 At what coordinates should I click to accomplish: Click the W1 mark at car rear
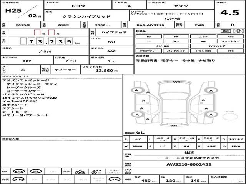pyautogui.click(x=174, y=125)
